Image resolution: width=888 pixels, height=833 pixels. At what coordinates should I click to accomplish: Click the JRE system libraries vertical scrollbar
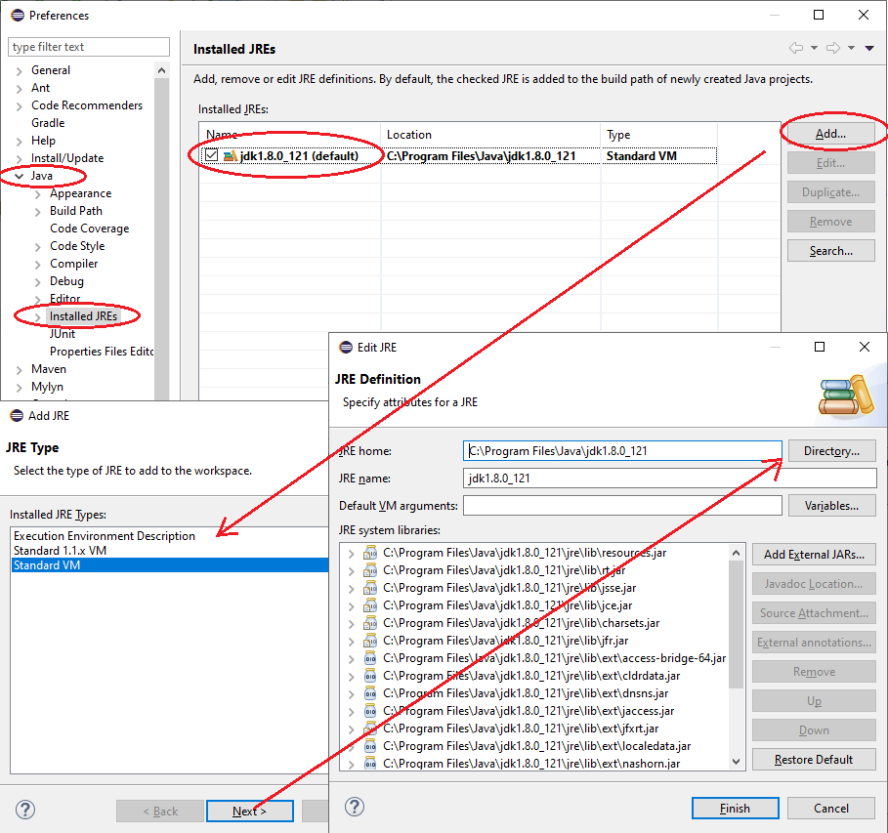coord(736,625)
